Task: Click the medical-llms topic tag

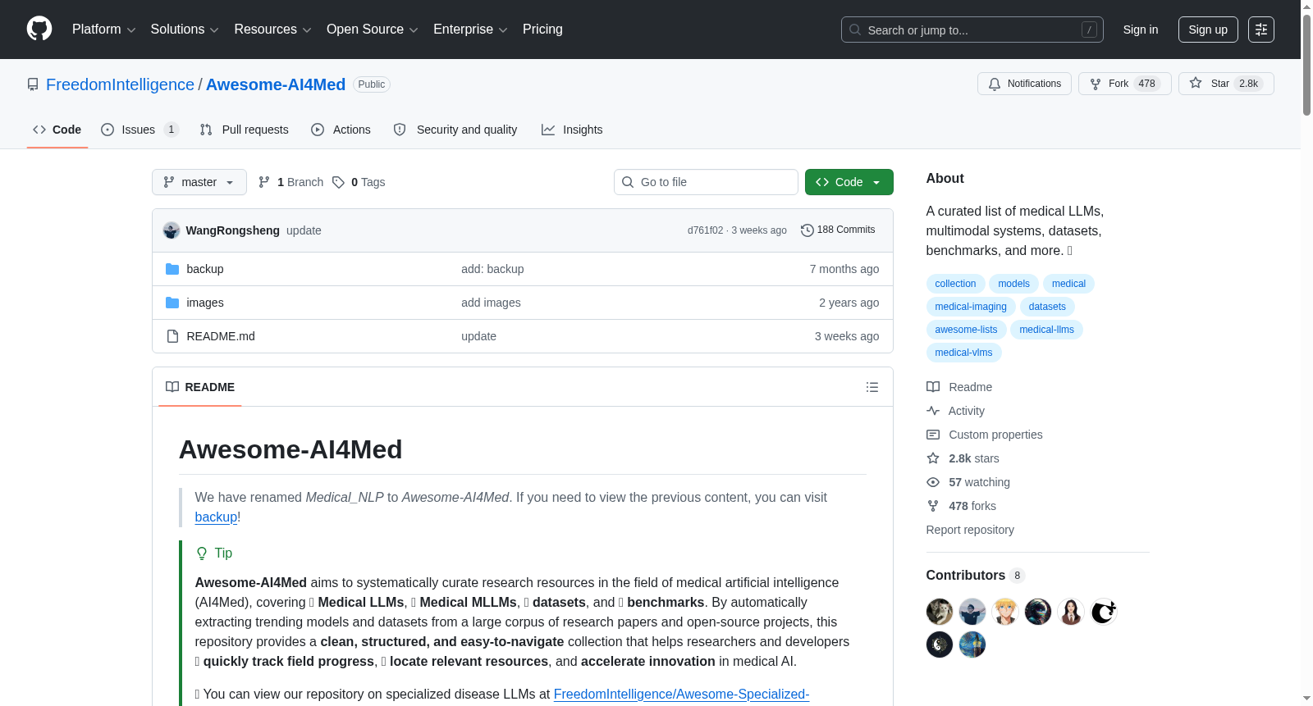Action: pos(1046,330)
